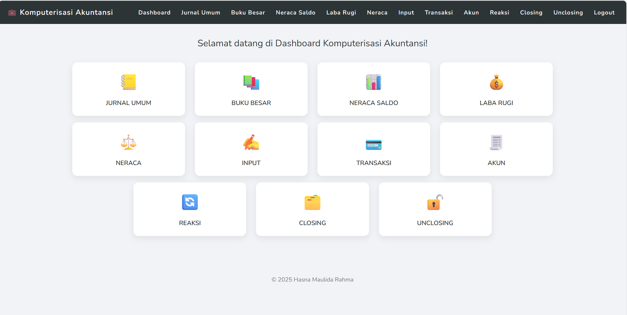Click the yellow notebook Jurnal Umum icon
627x315 pixels.
(128, 82)
